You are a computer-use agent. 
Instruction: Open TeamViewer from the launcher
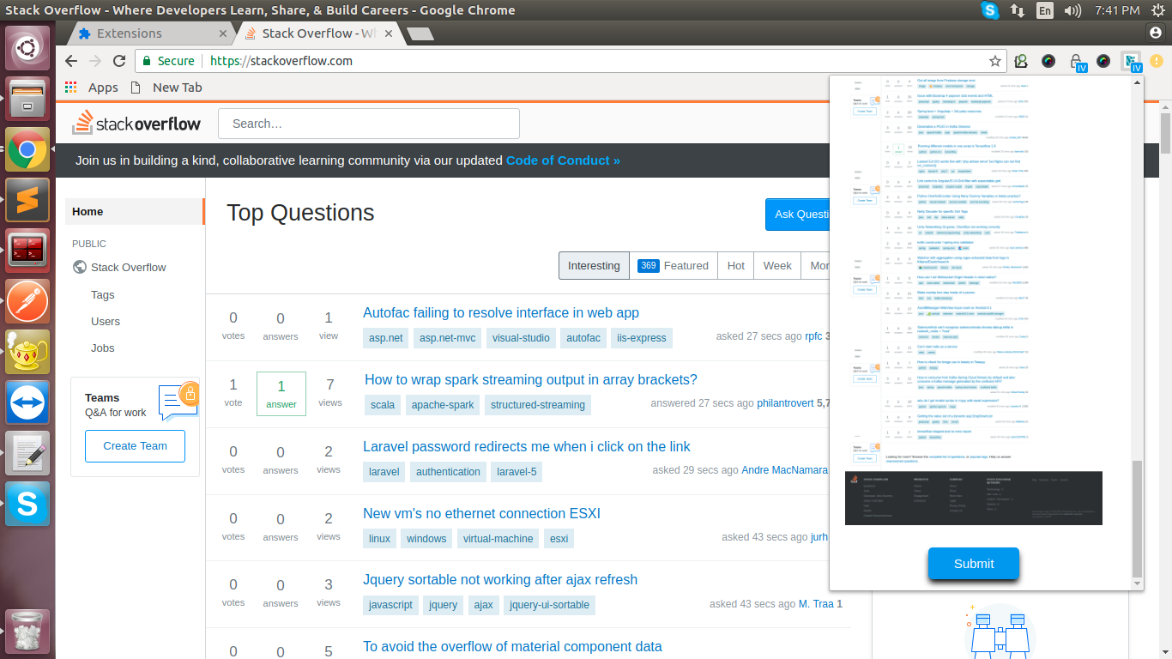point(27,402)
